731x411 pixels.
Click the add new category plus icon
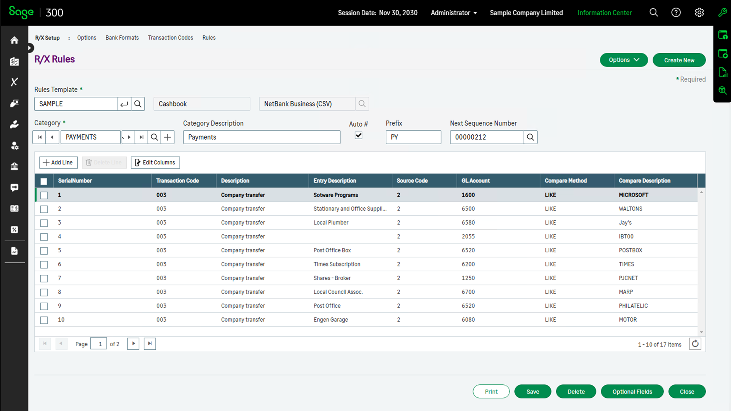click(x=168, y=137)
